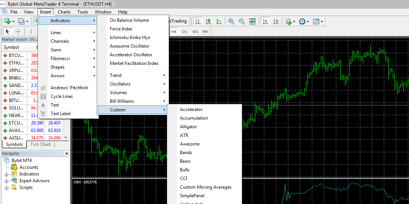Image resolution: width=409 pixels, height=204 pixels.
Task: Choose the cursor arrow tool
Action: [x=7, y=32]
